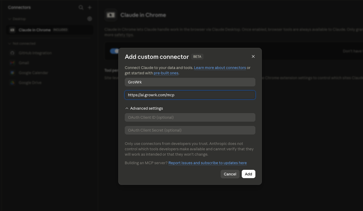This screenshot has height=211, width=363.
Task: Click the Google Drive icon
Action: 12,83
